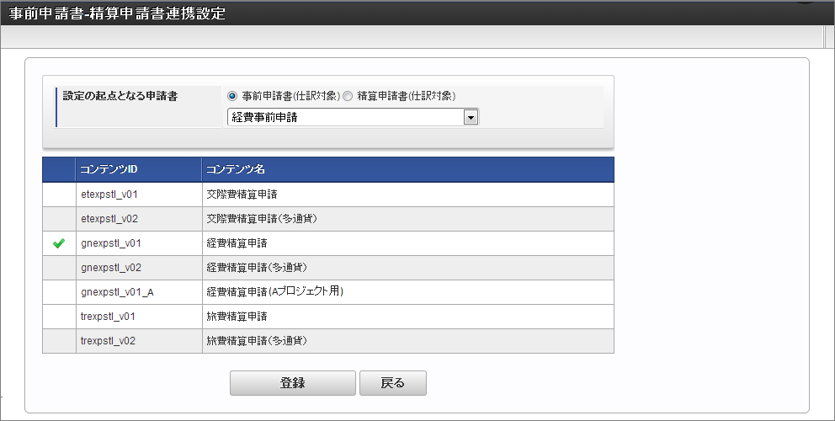Open the 経費事前申請 dropdown
This screenshot has width=835, height=421.
(353, 117)
